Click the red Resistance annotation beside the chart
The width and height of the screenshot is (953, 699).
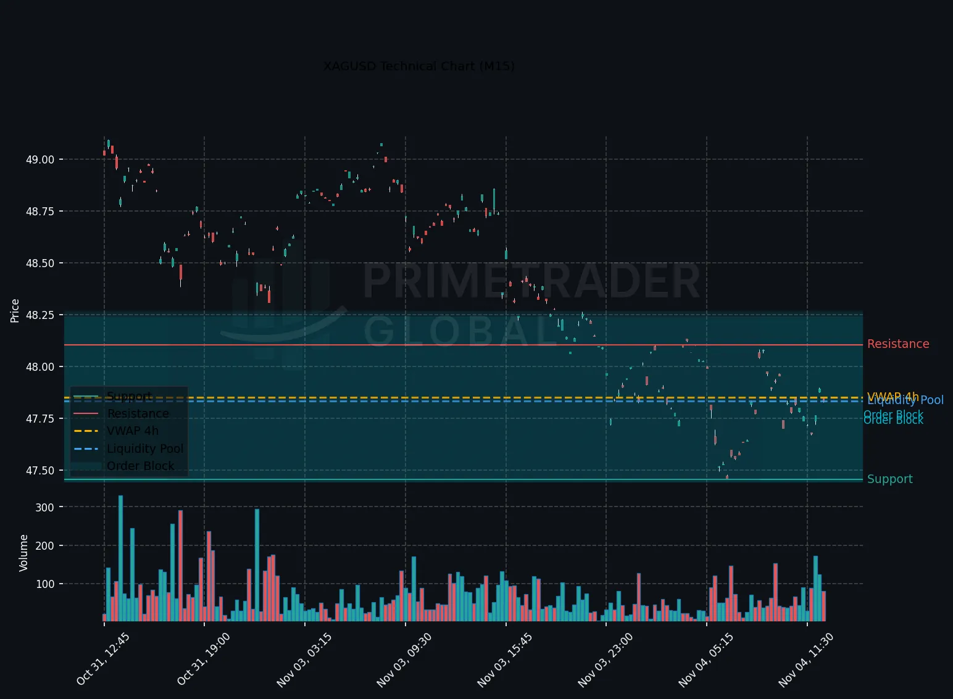point(898,344)
